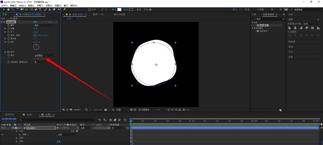Select the Pen tool

[36, 10]
